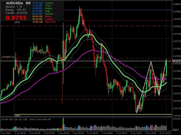Click the Beijing session label

48,8
